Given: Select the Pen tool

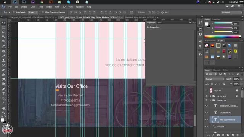Looking at the screenshot, I should (3, 89).
